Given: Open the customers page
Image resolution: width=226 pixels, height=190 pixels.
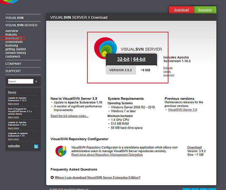Looking at the screenshot, I should [13, 56].
